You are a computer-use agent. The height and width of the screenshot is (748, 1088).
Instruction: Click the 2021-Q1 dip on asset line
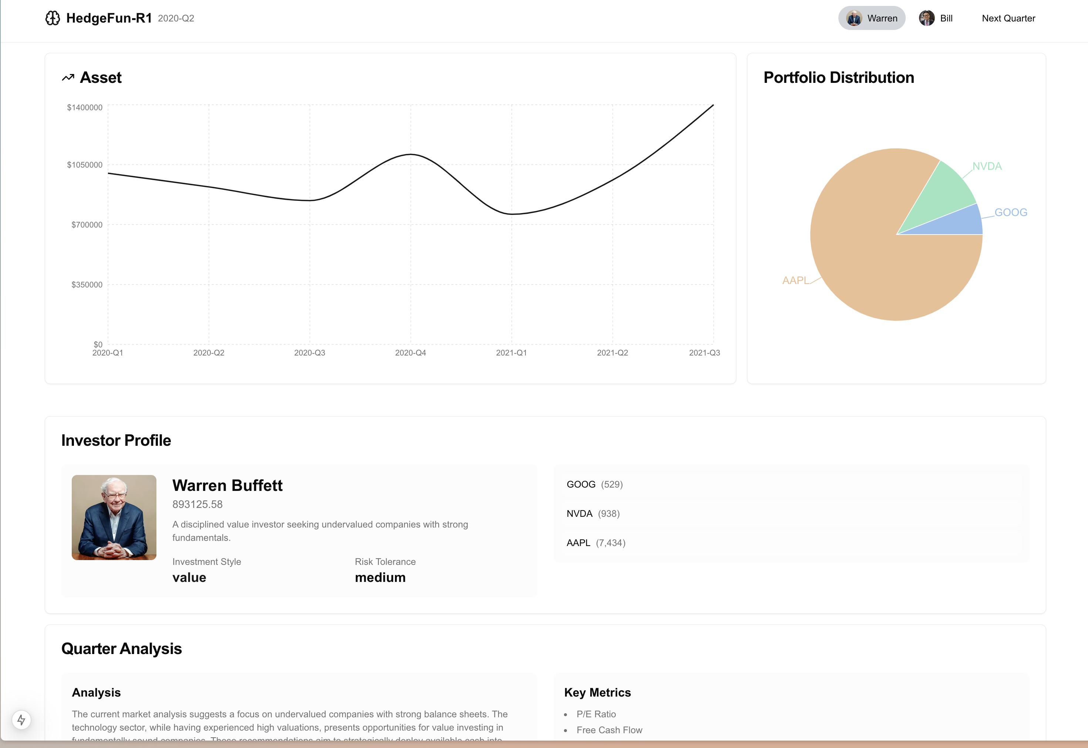512,214
